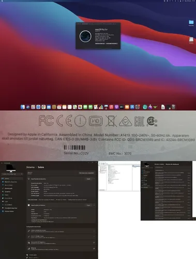This screenshot has height=259, width=196.
Task: Open Gerenciador de Dispositivos
Action: tap(61, 243)
